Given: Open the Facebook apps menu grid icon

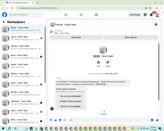Looking at the screenshot, I should coord(145,15).
